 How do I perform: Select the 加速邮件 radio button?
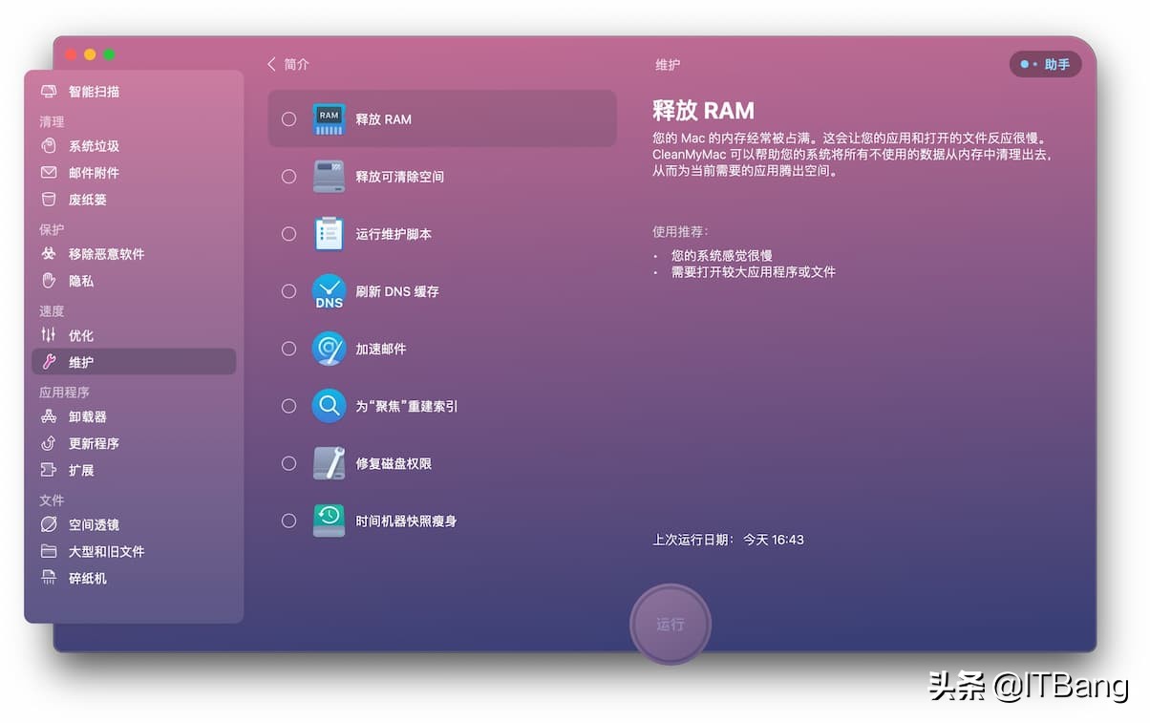(x=288, y=349)
